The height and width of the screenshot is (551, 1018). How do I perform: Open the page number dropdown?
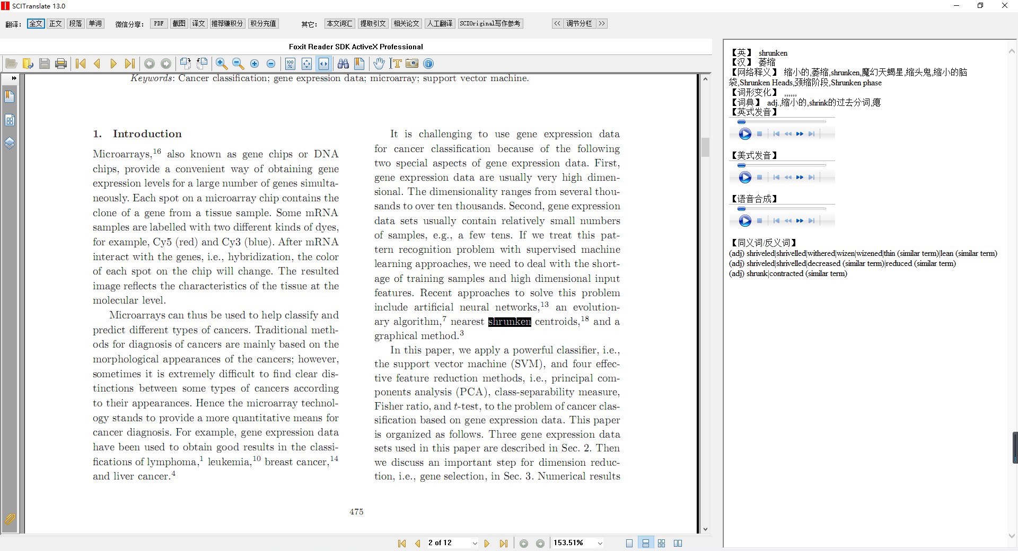475,543
